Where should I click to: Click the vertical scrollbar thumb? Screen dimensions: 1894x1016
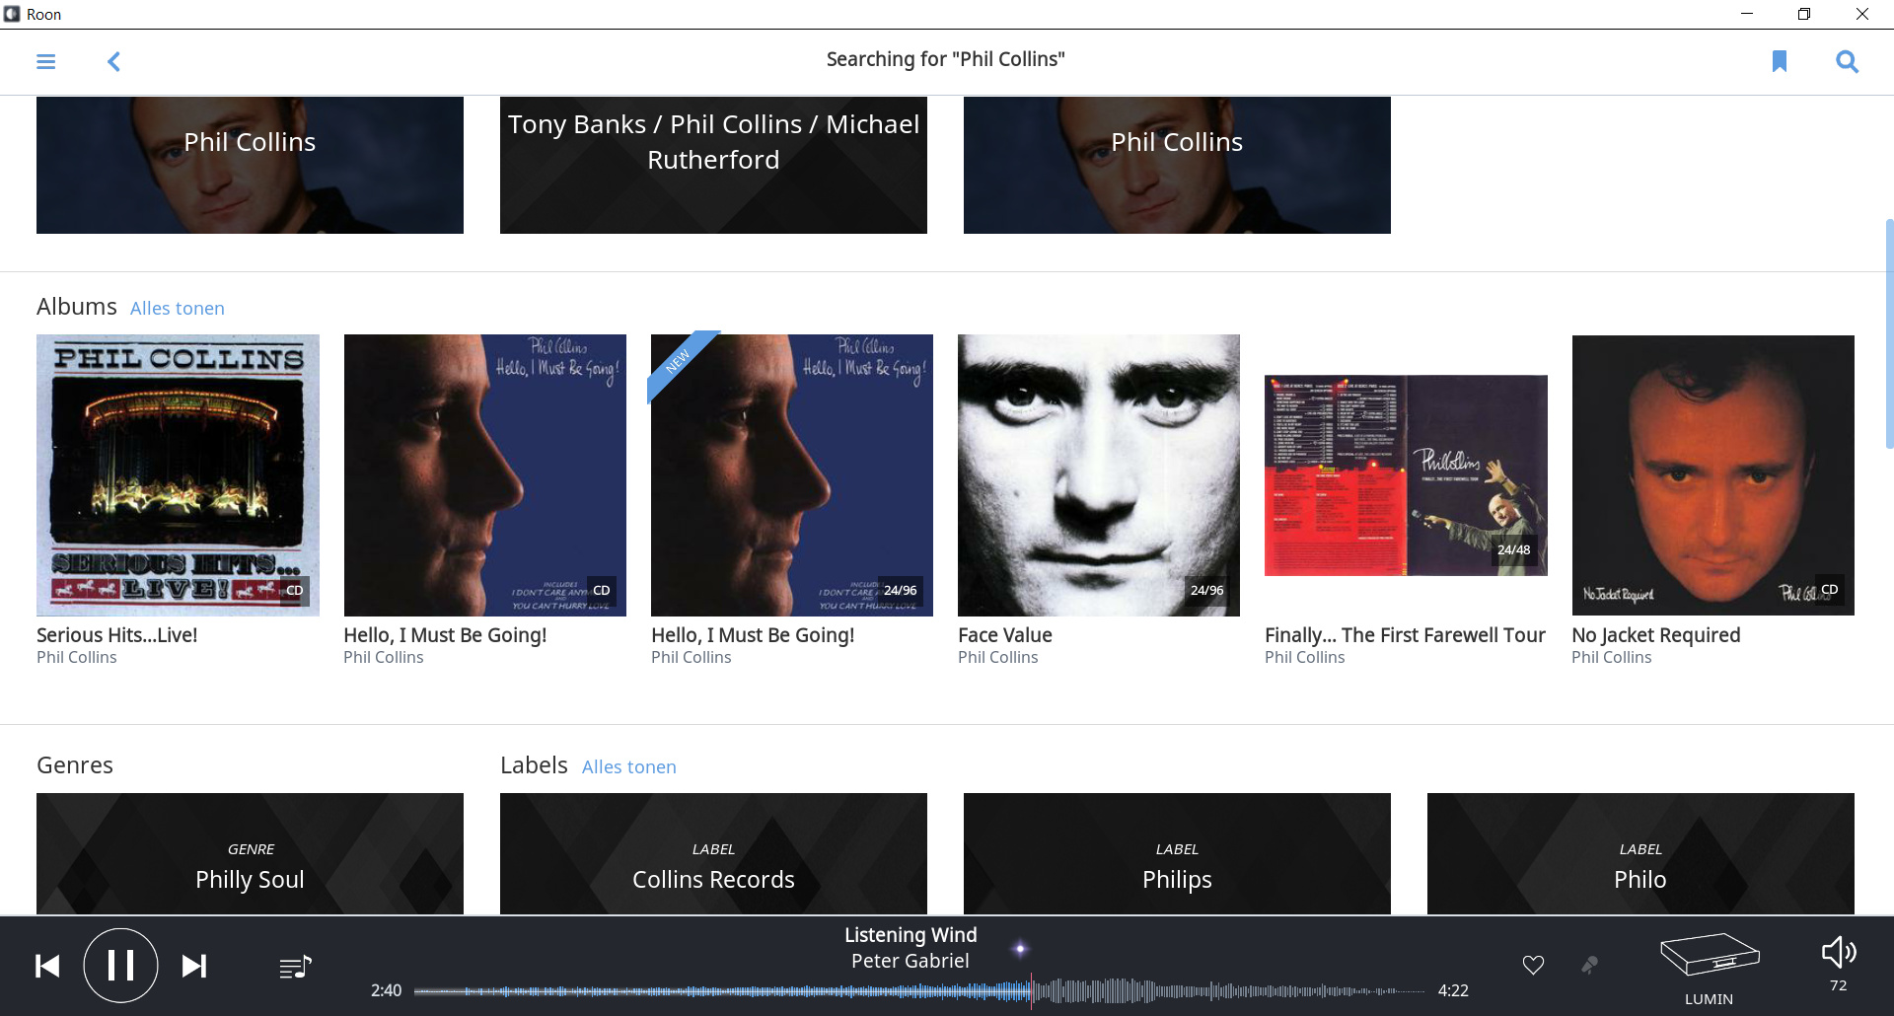coord(1889,333)
